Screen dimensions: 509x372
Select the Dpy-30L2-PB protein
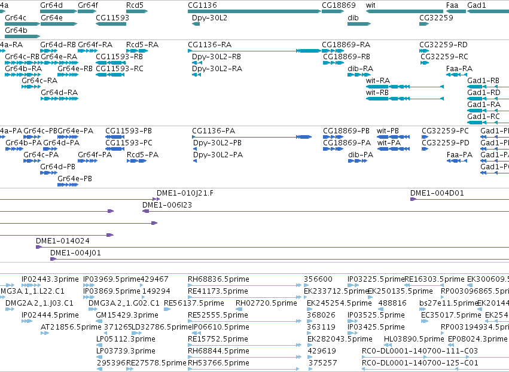tap(195, 149)
